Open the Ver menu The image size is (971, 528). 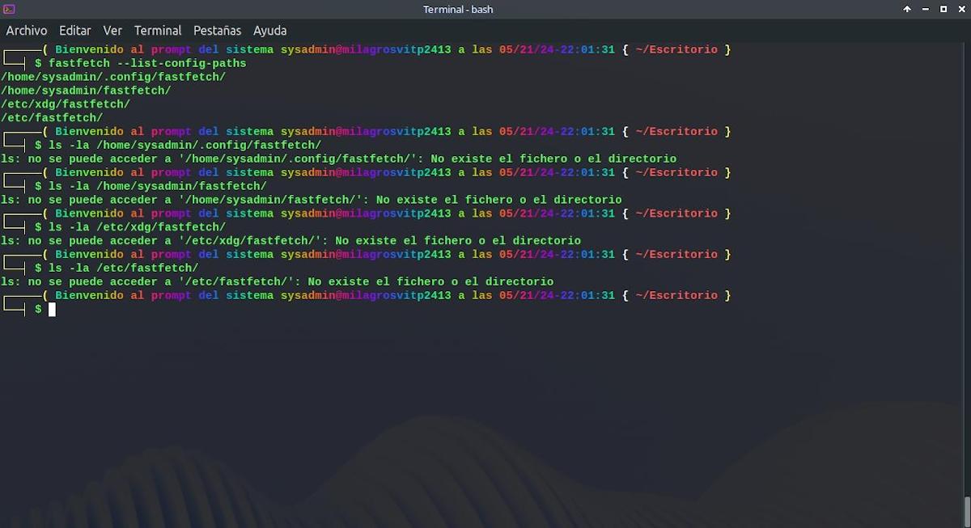pyautogui.click(x=112, y=31)
